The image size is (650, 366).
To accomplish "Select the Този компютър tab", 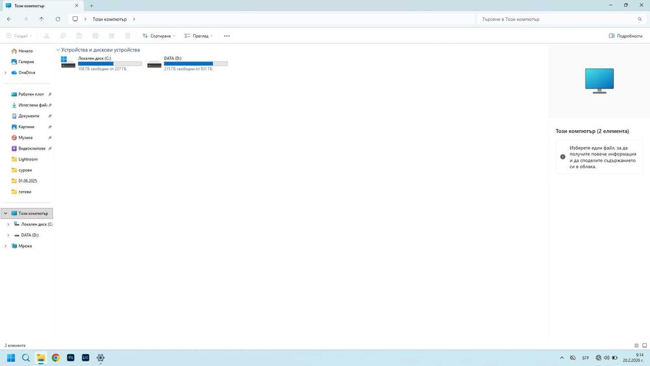I will (x=42, y=6).
